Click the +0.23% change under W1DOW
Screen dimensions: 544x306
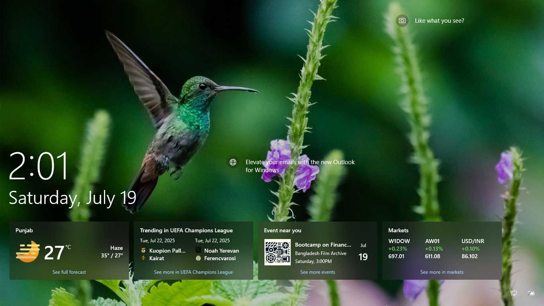tap(398, 249)
